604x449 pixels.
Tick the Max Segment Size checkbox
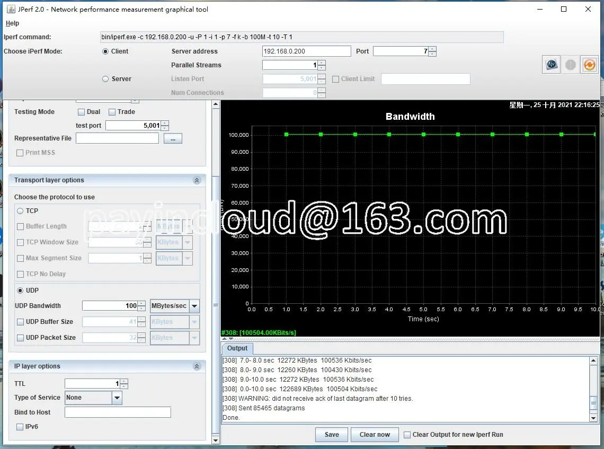21,258
